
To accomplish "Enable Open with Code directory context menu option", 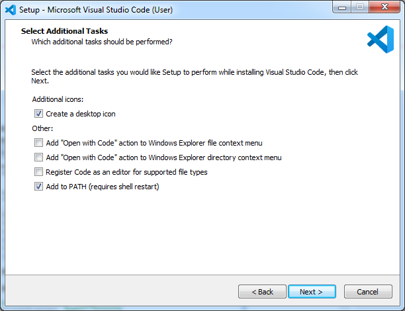I will tap(39, 157).
